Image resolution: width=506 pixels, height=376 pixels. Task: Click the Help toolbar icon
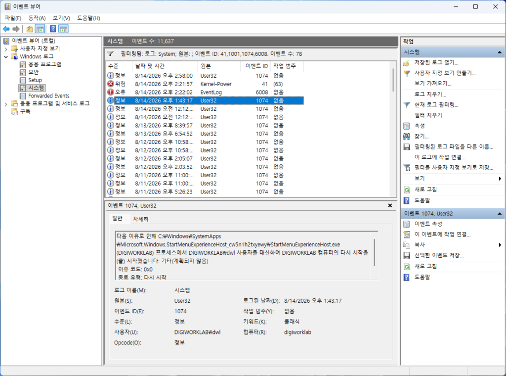(53, 29)
